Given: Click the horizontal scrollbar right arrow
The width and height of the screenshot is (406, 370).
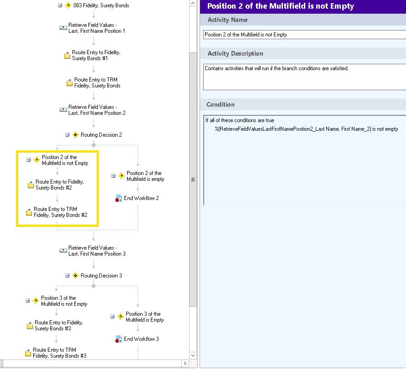Looking at the screenshot, I should click(185, 363).
